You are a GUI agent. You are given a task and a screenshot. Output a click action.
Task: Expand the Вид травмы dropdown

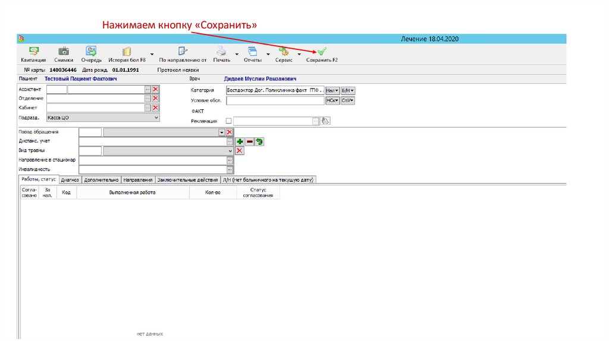pos(230,151)
